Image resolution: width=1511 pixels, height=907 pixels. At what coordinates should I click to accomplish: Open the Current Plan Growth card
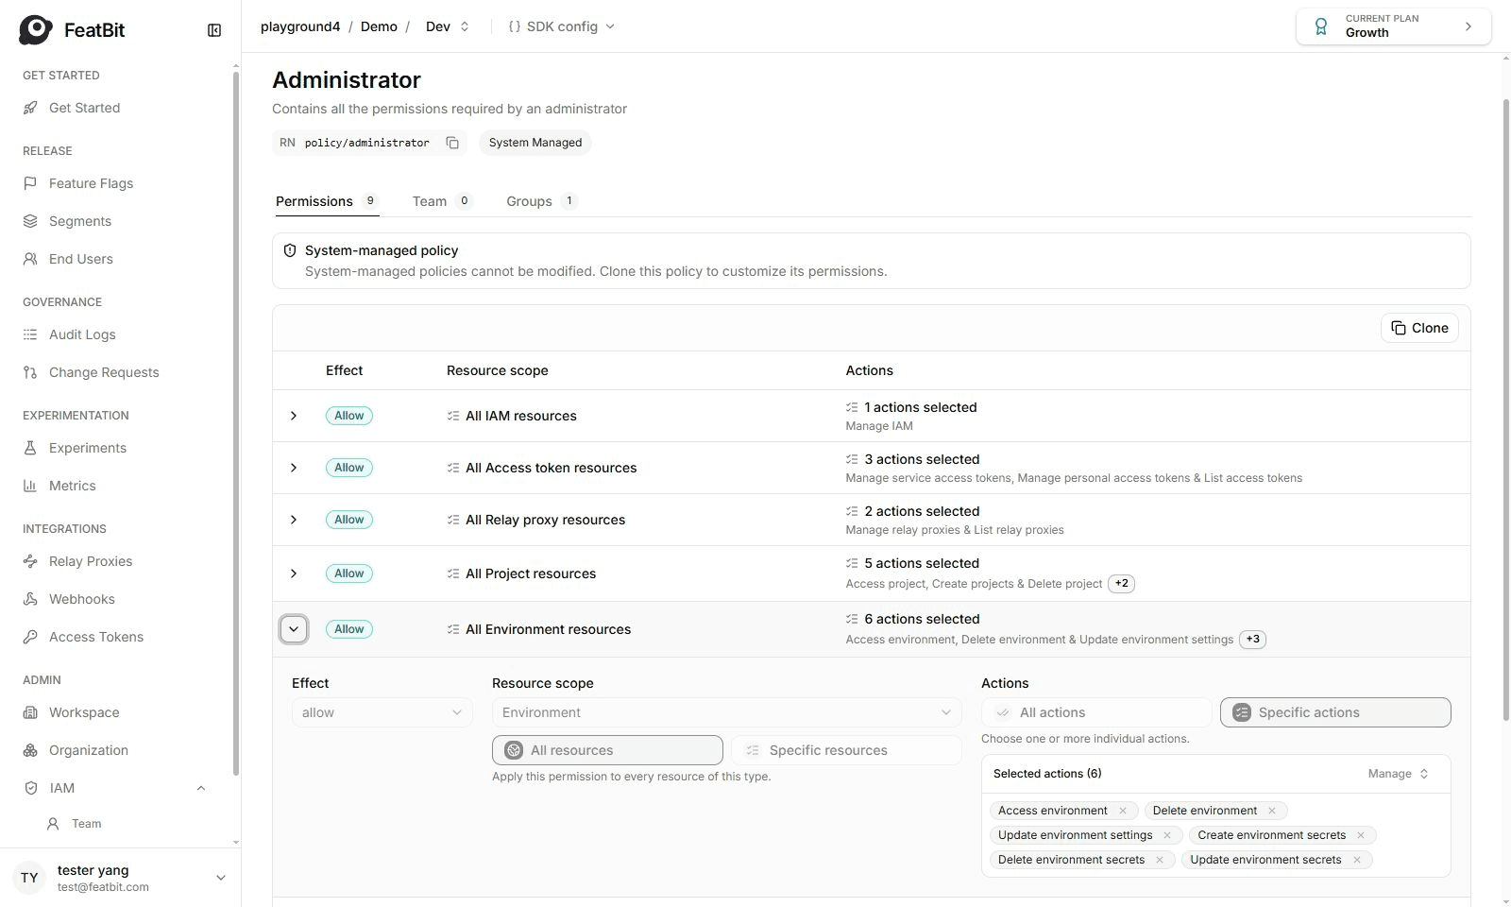tap(1394, 26)
